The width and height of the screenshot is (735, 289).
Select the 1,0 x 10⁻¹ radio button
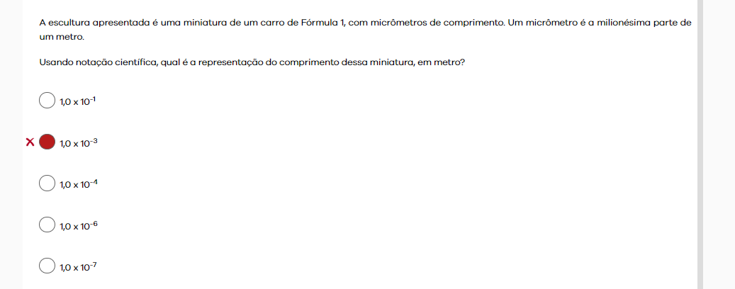(x=47, y=101)
